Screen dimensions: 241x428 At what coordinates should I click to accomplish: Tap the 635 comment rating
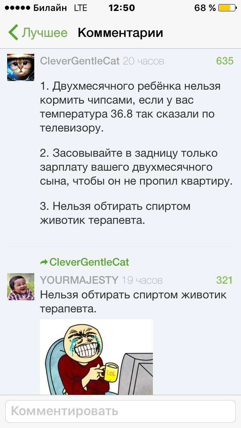225,61
